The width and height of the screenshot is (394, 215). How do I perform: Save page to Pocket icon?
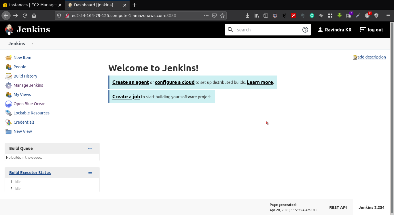(214, 16)
